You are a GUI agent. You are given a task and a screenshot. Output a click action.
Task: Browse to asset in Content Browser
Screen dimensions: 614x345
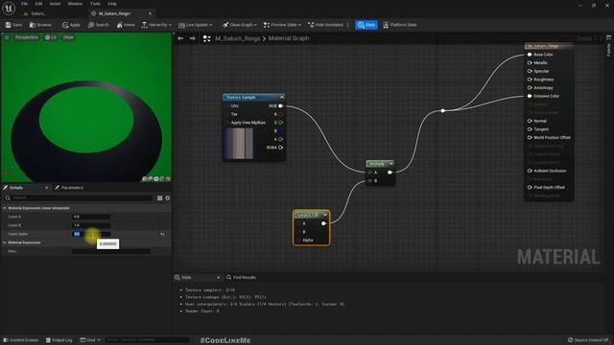point(40,25)
